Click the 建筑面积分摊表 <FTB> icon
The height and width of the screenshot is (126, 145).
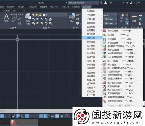105,101
